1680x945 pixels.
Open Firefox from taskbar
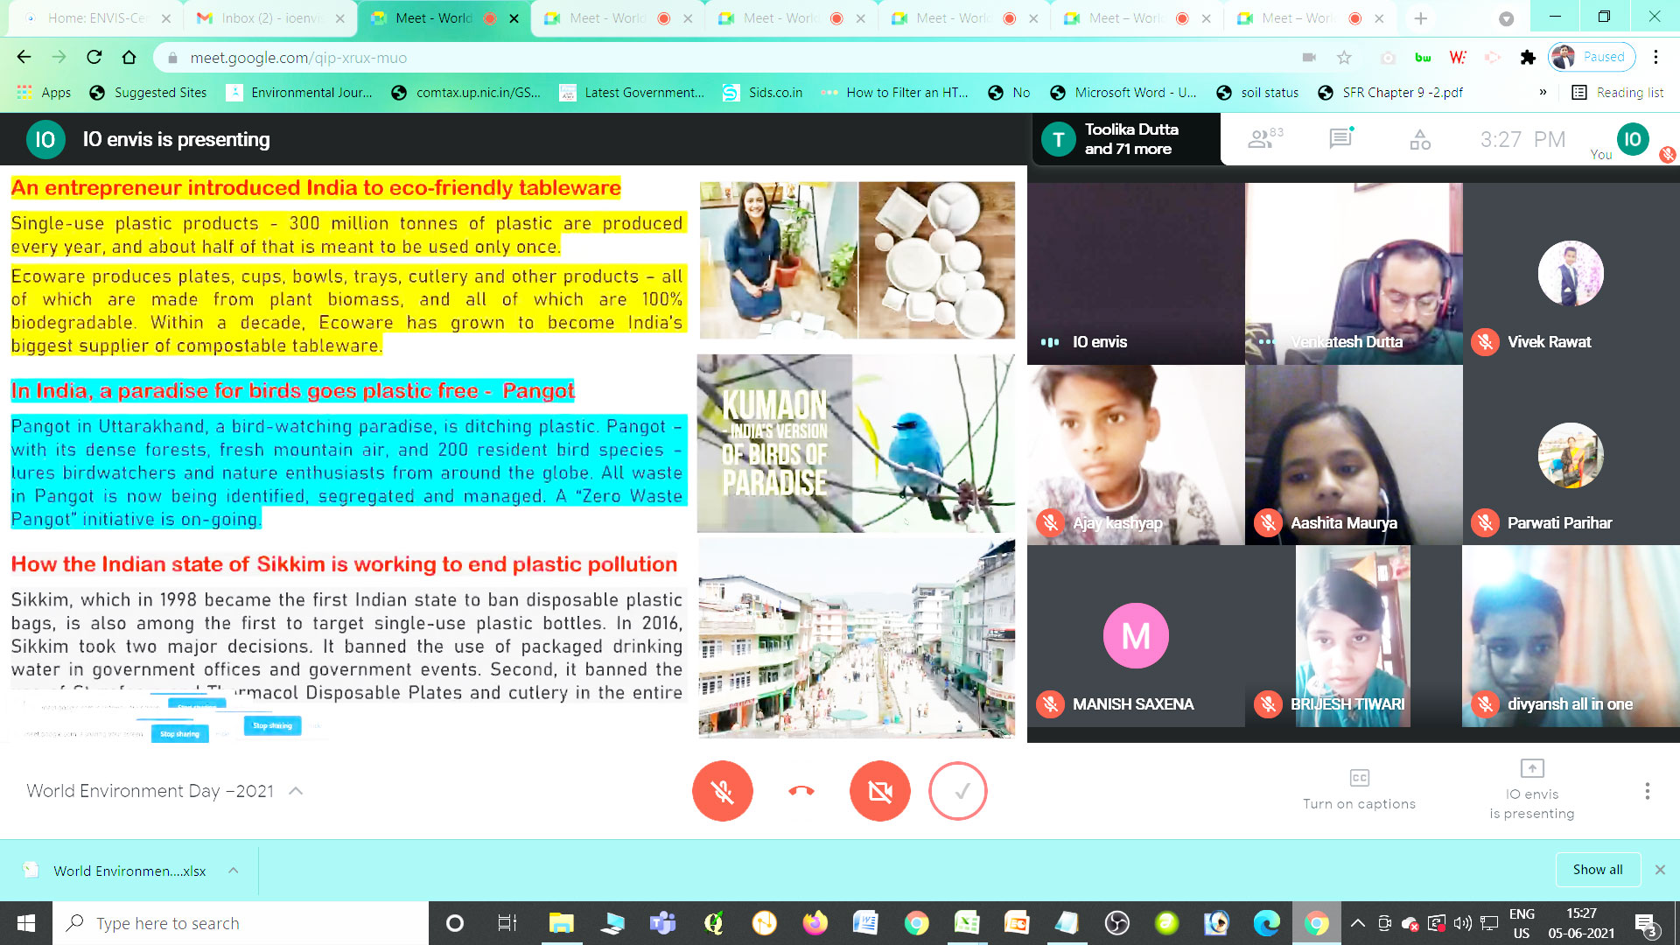[x=815, y=923]
